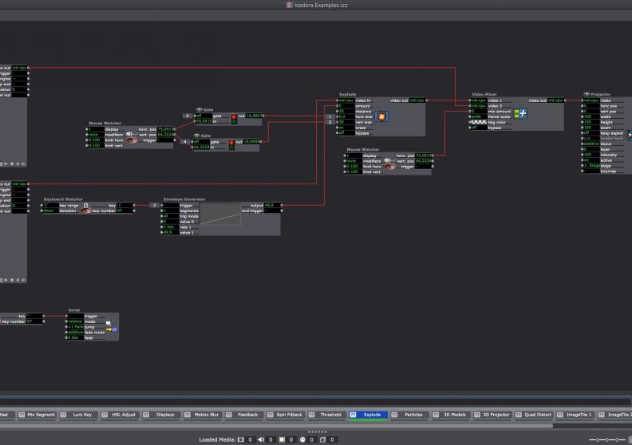
Task: Click the Explode distance value field
Action: tap(346, 111)
